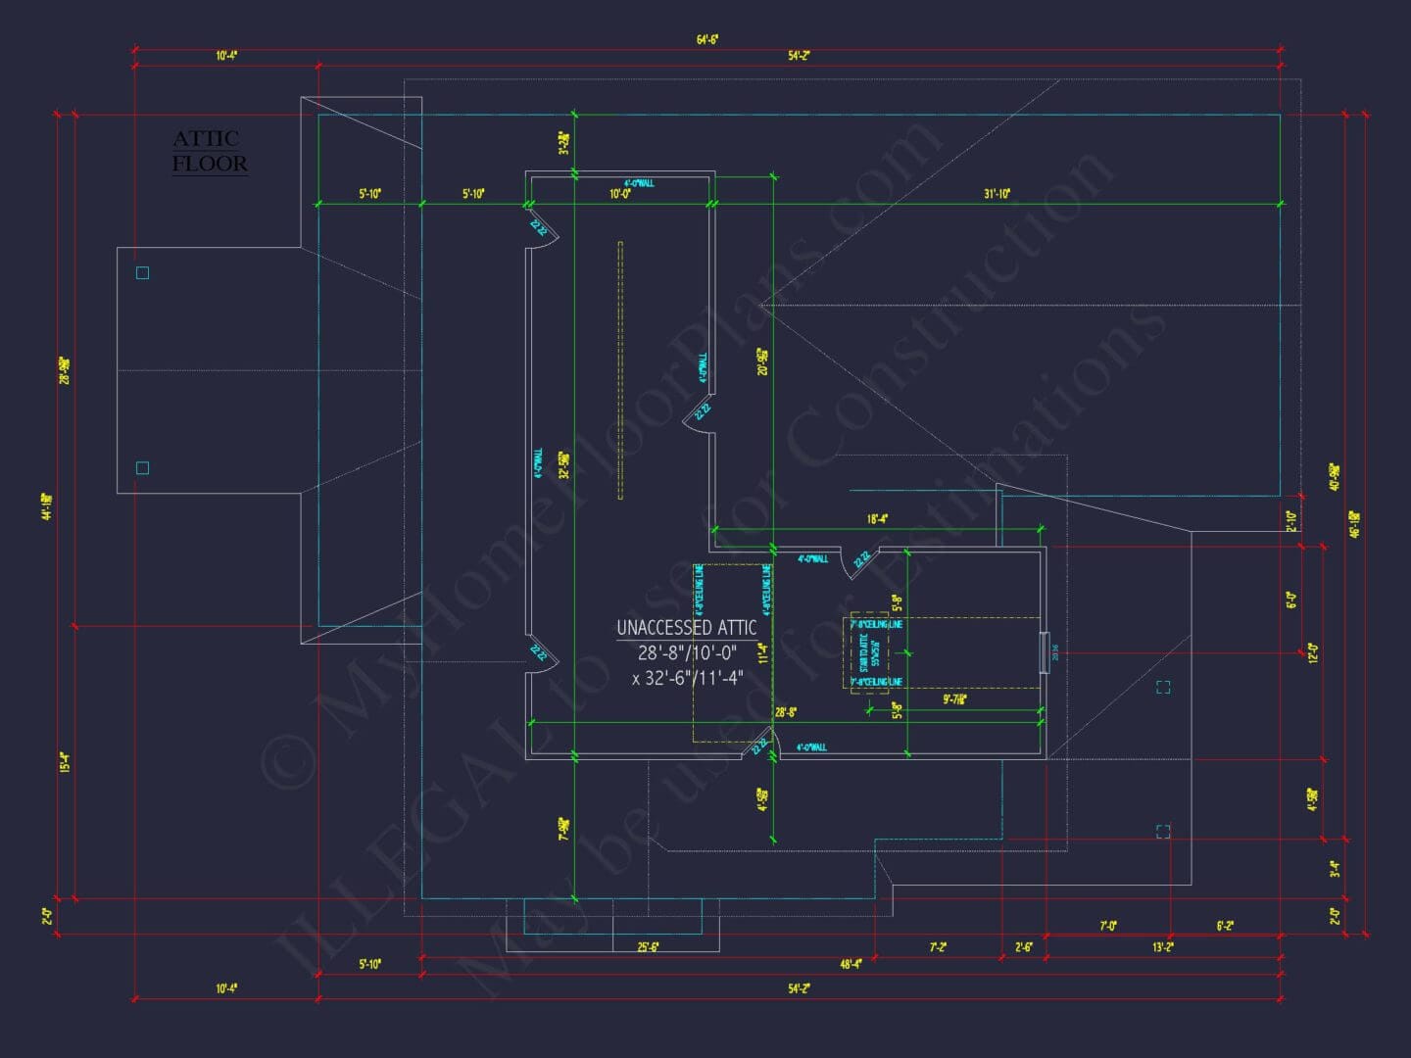Click the 18'-4" dimension label
This screenshot has height=1058, width=1411.
tap(877, 519)
